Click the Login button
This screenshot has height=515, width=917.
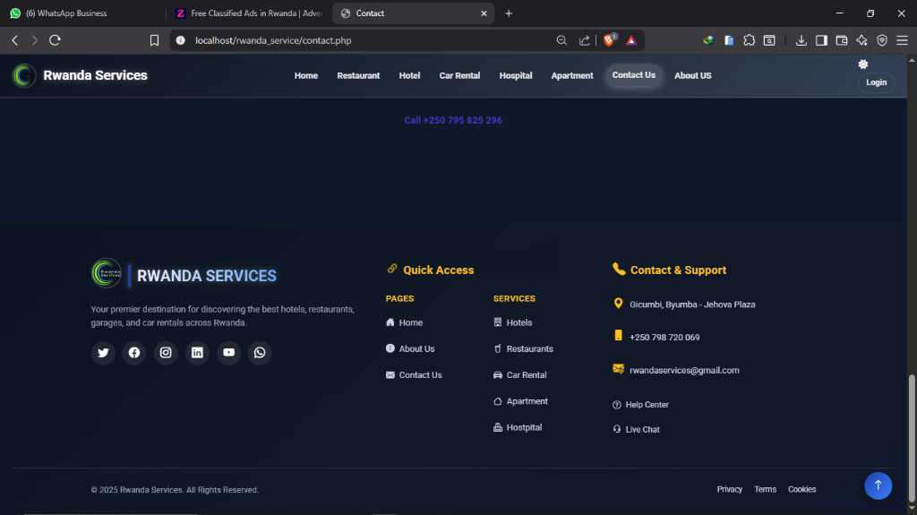[876, 82]
